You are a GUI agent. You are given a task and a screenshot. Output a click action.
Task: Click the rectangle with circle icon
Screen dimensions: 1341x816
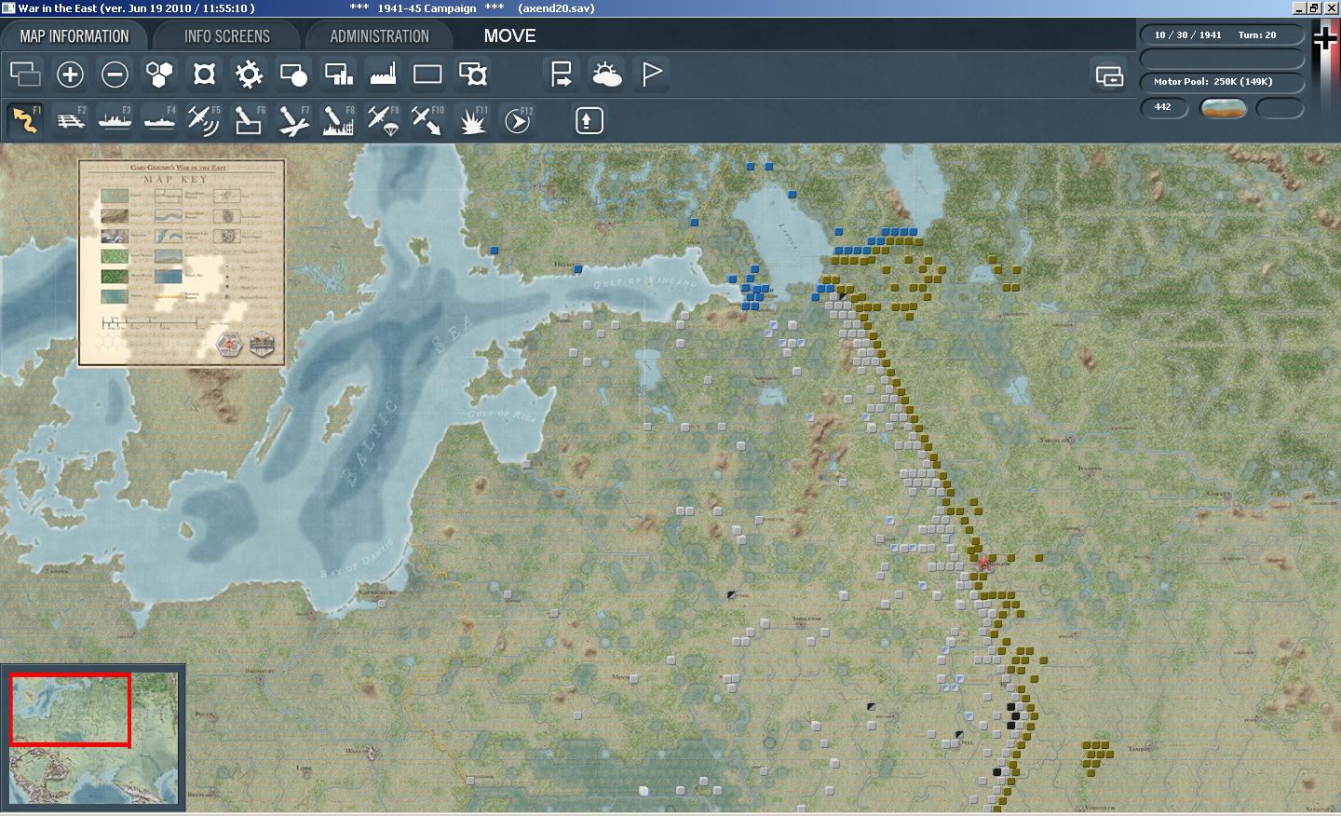pos(293,75)
